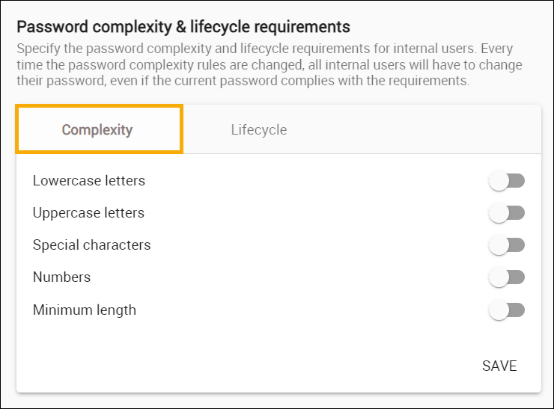Click the "Uppercase letters" label text
The width and height of the screenshot is (554, 409).
coord(88,213)
